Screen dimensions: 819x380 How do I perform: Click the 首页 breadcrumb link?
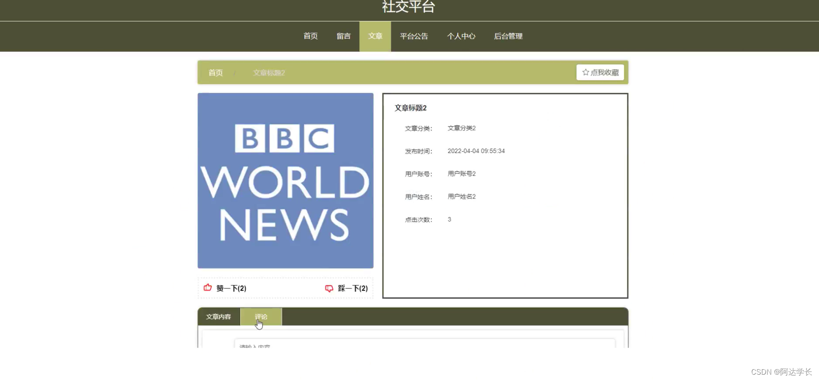pyautogui.click(x=216, y=73)
